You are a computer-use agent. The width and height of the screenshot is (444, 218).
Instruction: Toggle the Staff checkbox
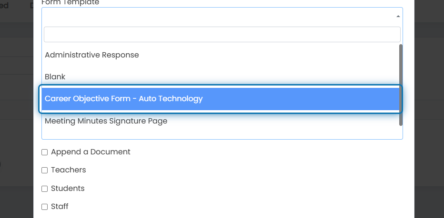44,207
